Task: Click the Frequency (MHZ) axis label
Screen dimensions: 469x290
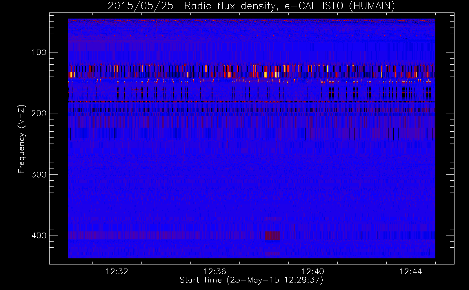Action: [22, 139]
